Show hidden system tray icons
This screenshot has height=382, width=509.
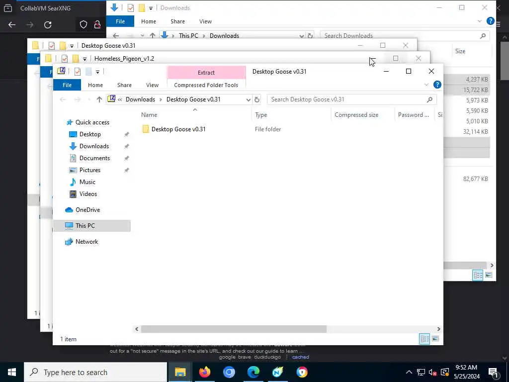click(x=409, y=372)
